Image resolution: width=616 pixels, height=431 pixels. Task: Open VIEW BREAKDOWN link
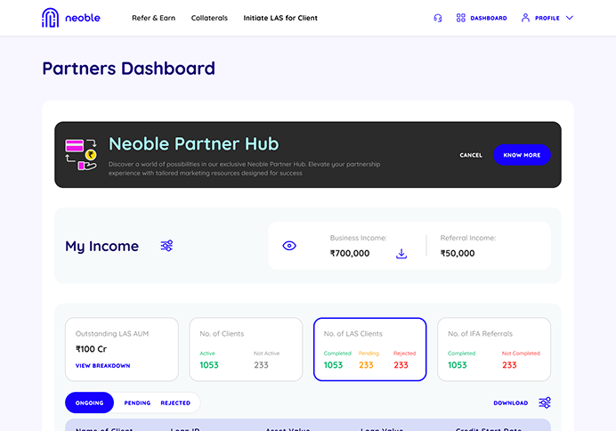pyautogui.click(x=103, y=366)
